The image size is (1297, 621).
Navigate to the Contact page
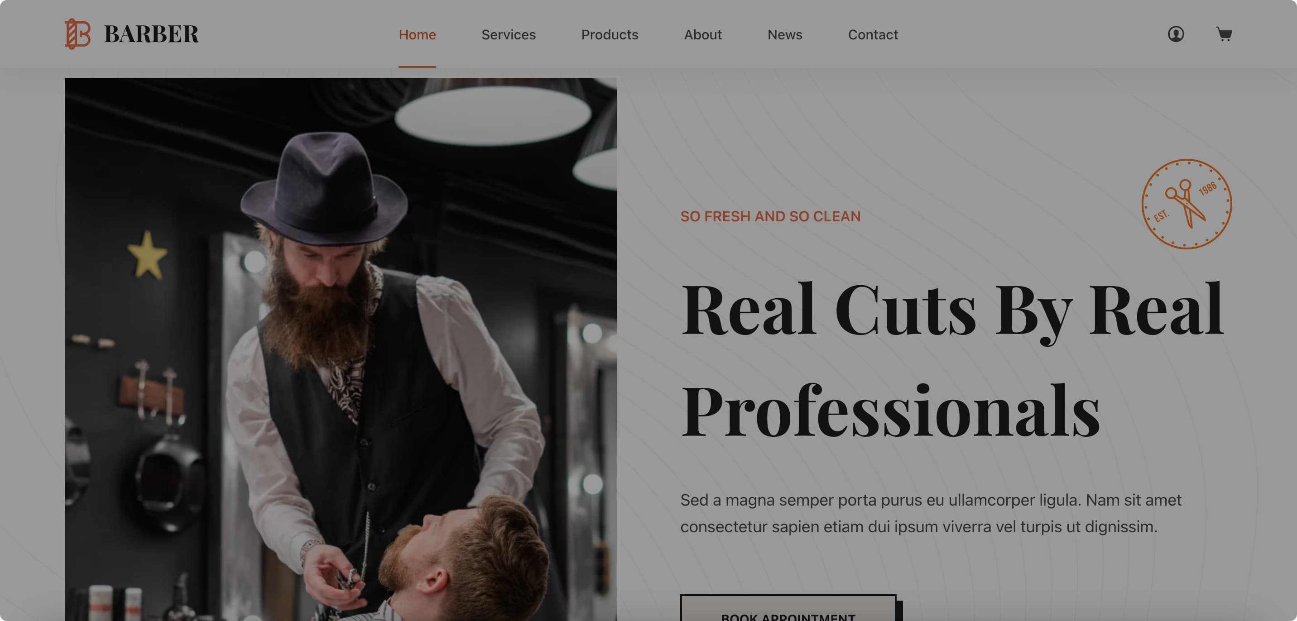click(873, 35)
